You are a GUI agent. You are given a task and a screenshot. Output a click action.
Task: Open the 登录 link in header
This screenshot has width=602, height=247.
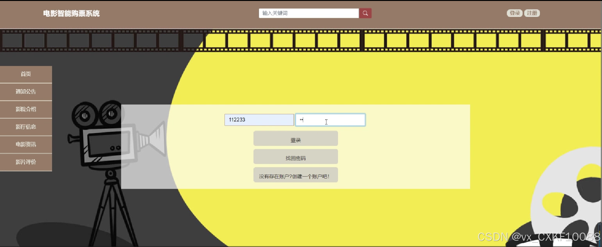515,13
